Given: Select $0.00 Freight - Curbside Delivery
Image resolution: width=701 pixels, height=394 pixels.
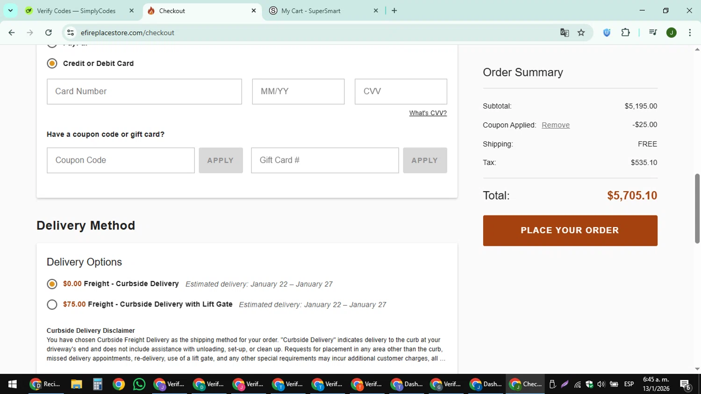Looking at the screenshot, I should [52, 284].
